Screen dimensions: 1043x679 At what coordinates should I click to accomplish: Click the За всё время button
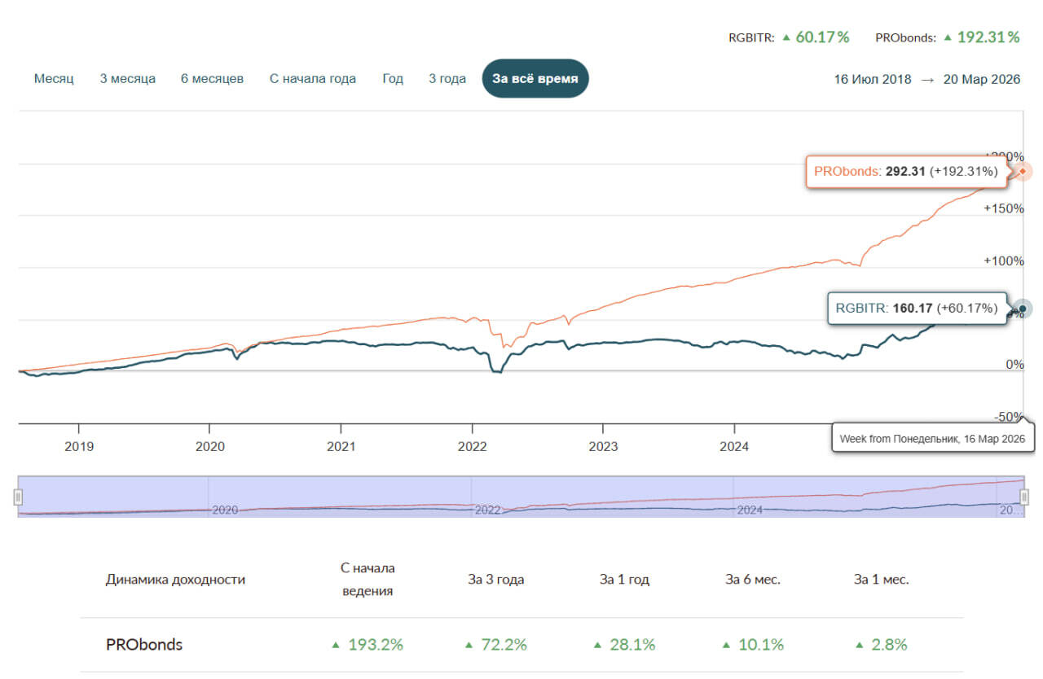tap(535, 78)
